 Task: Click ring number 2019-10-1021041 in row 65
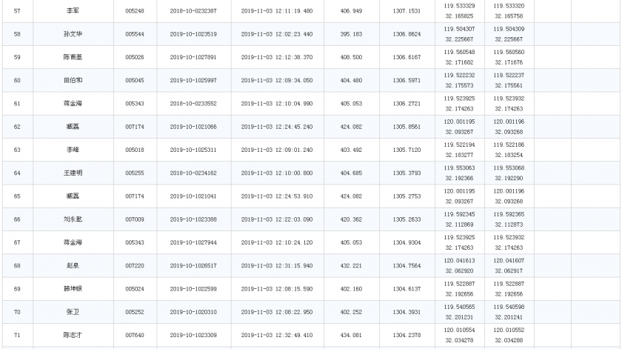[193, 196]
